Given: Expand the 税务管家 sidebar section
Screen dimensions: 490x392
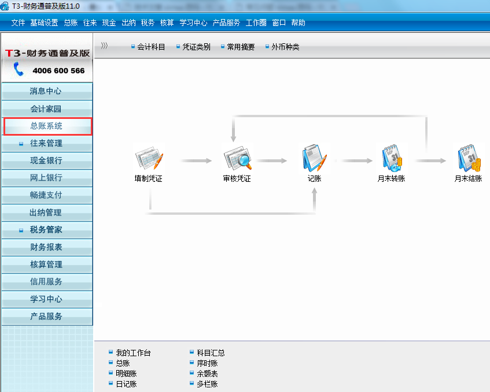Looking at the screenshot, I should pos(46,230).
